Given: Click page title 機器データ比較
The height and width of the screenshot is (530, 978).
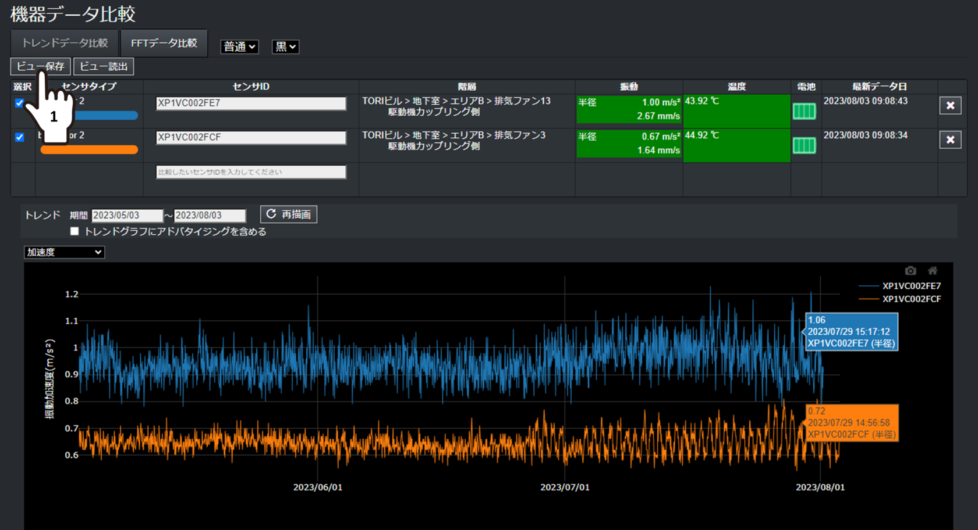Looking at the screenshot, I should (x=73, y=14).
